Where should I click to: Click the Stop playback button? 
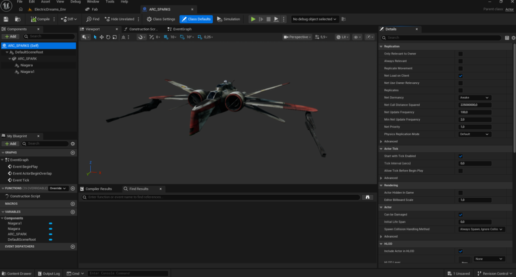pyautogui.click(x=269, y=19)
